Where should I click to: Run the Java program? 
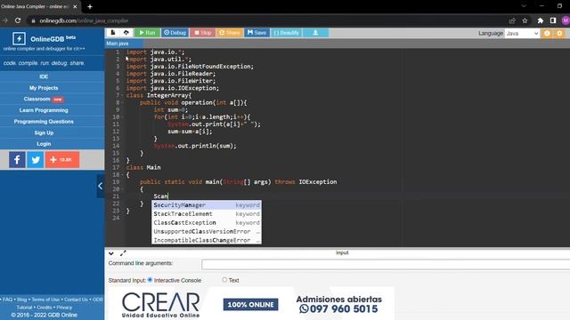(x=147, y=33)
